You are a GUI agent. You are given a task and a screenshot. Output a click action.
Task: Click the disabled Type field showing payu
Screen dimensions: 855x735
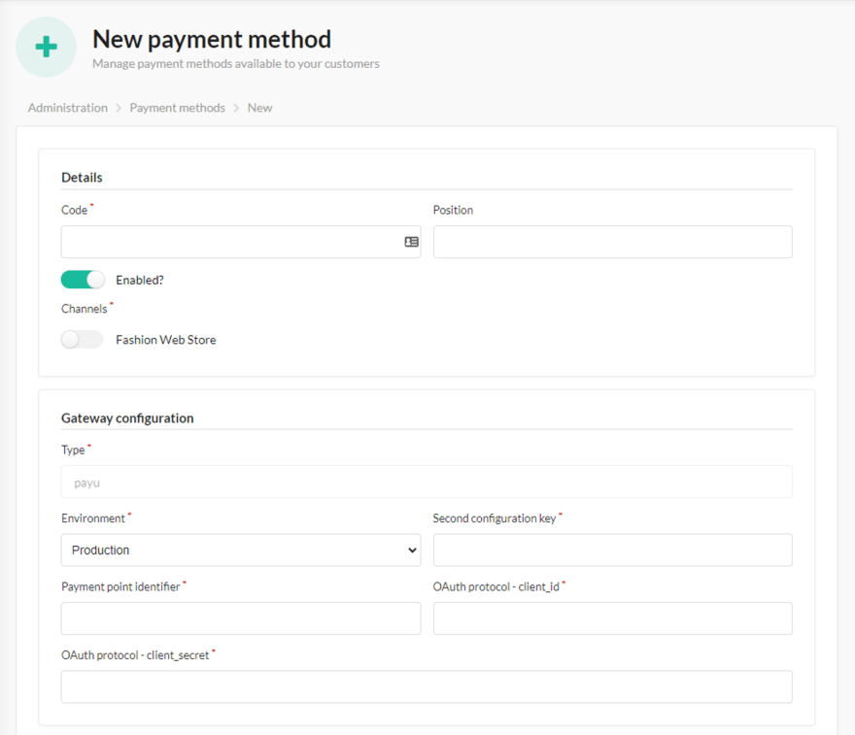pos(427,482)
